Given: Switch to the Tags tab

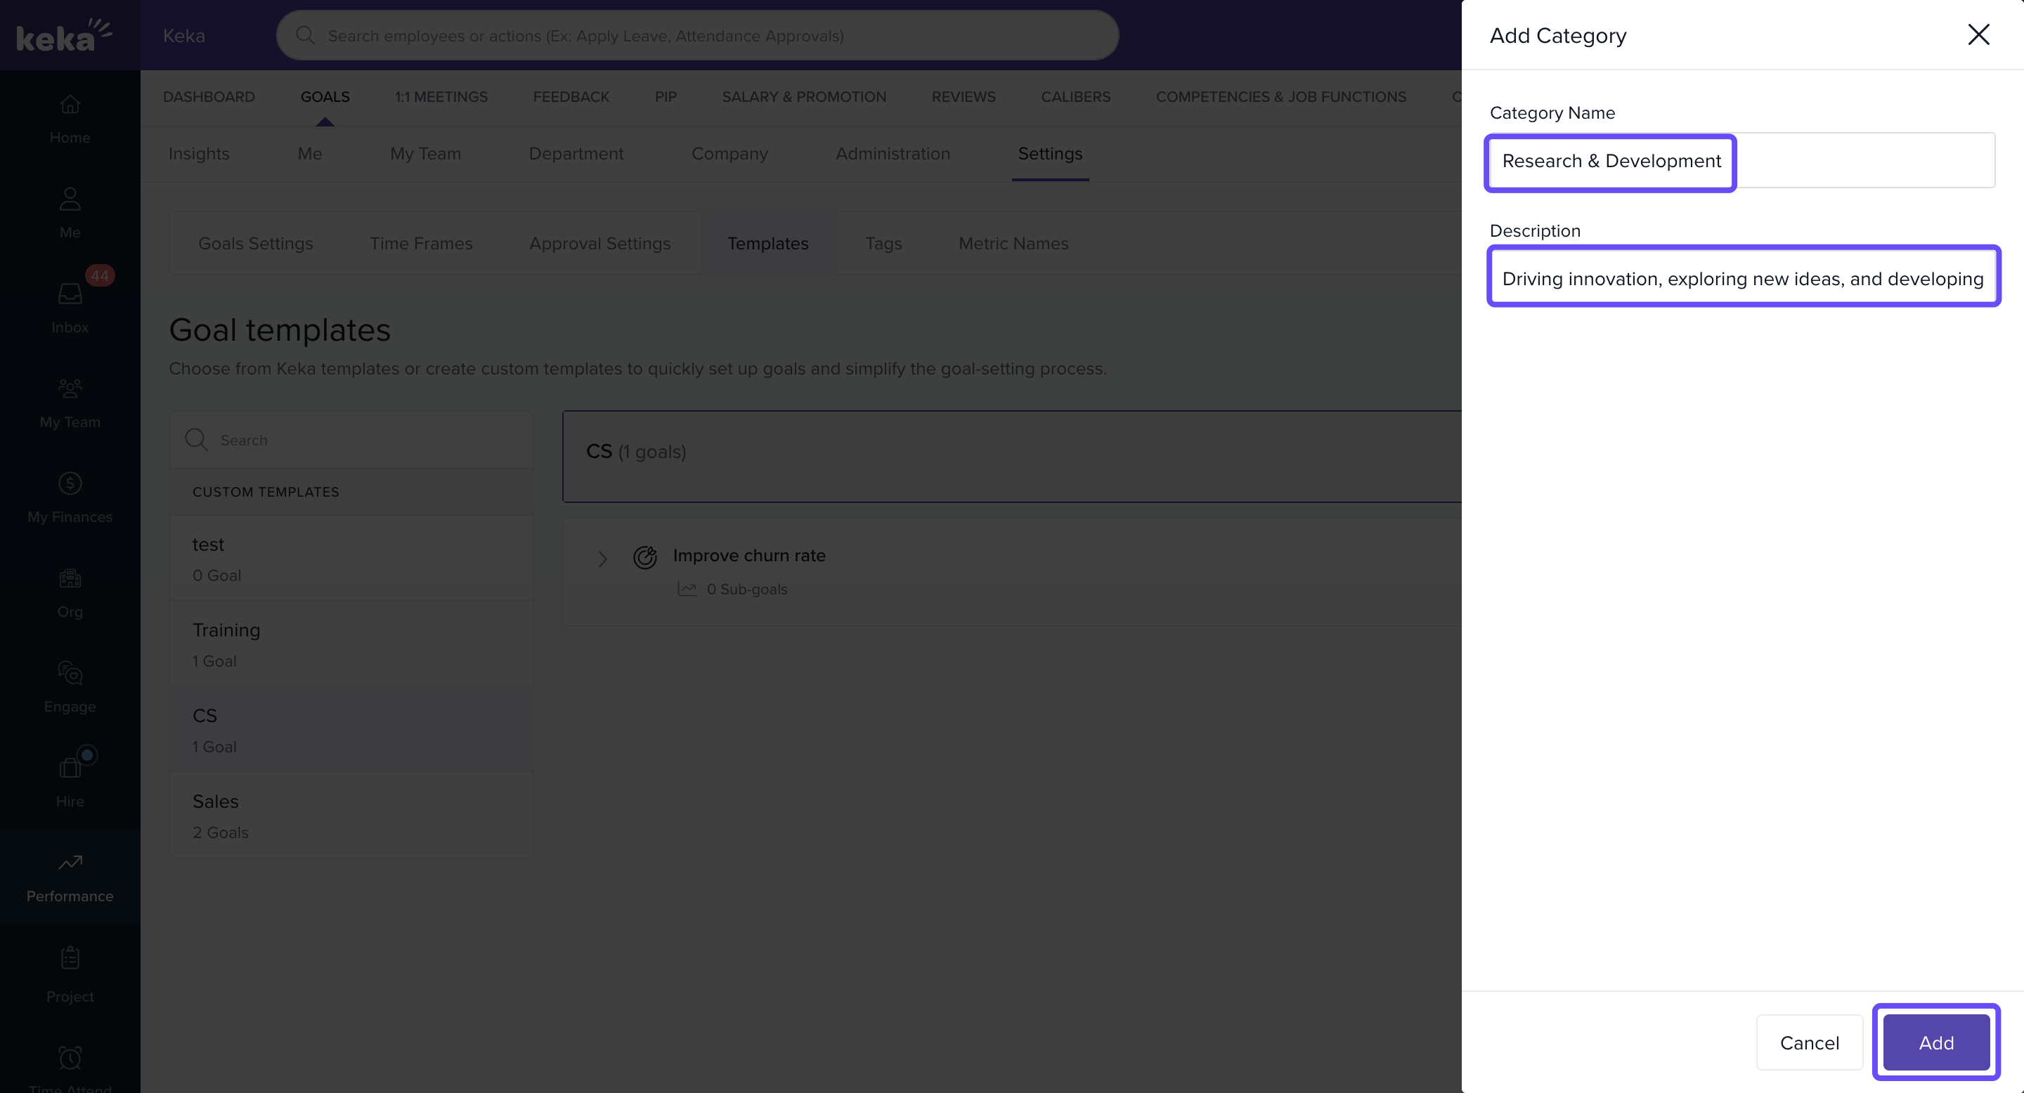Looking at the screenshot, I should [883, 244].
